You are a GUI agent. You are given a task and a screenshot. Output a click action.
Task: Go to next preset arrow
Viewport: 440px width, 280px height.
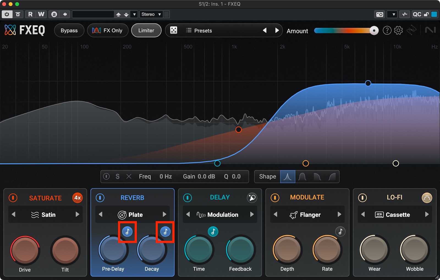coord(277,30)
